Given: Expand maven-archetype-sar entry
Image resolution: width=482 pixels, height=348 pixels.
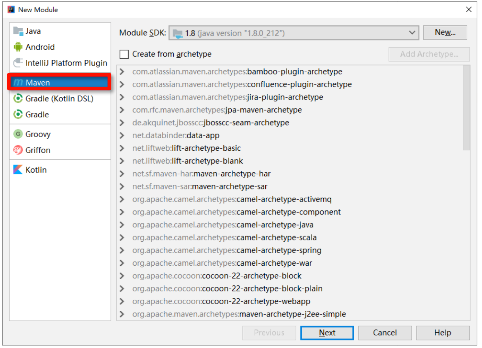Looking at the screenshot, I should [x=122, y=187].
